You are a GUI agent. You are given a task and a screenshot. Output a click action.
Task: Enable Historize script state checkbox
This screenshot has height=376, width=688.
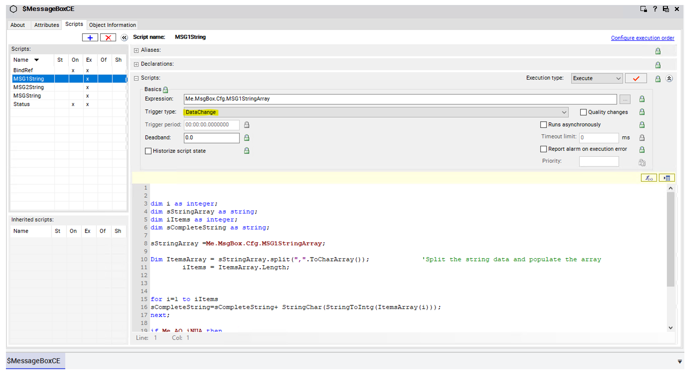pos(148,151)
